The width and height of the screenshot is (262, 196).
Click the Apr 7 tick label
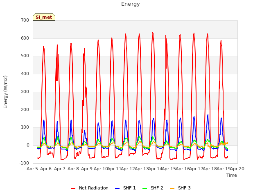click(60, 169)
